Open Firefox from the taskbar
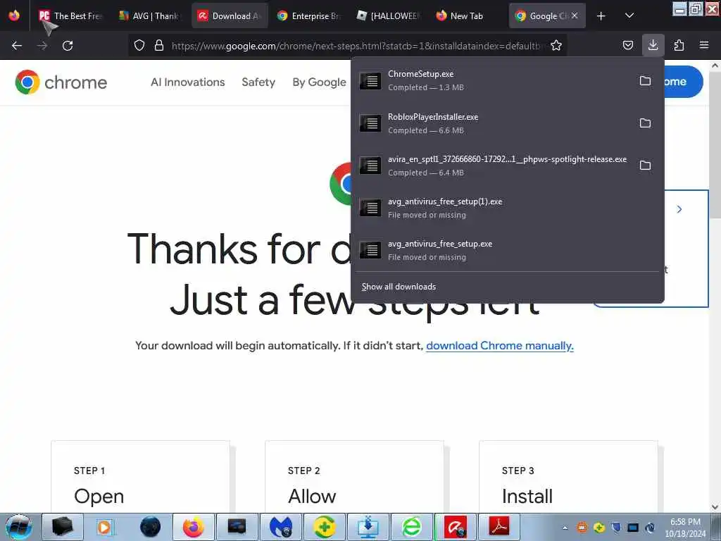721x541 pixels. tap(194, 527)
